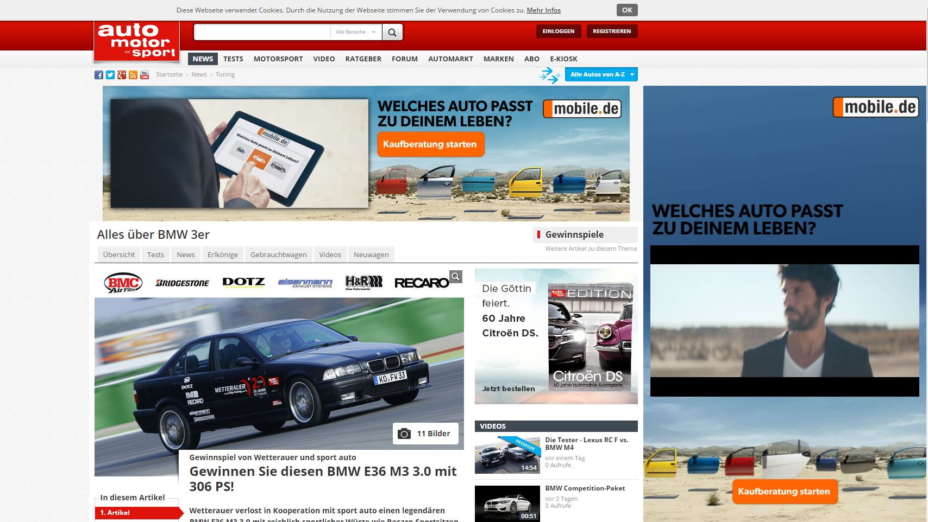Open the RATGEBER navigation item
This screenshot has width=928, height=522.
tap(363, 59)
